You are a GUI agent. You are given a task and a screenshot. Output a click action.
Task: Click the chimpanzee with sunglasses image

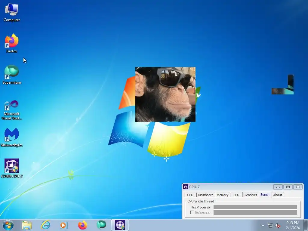pos(165,94)
